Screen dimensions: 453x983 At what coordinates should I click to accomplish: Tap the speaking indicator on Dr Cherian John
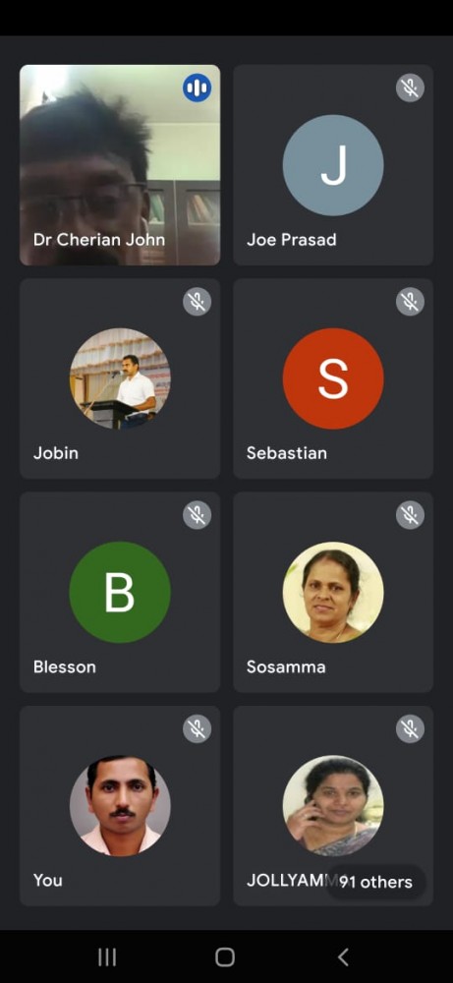coord(197,87)
